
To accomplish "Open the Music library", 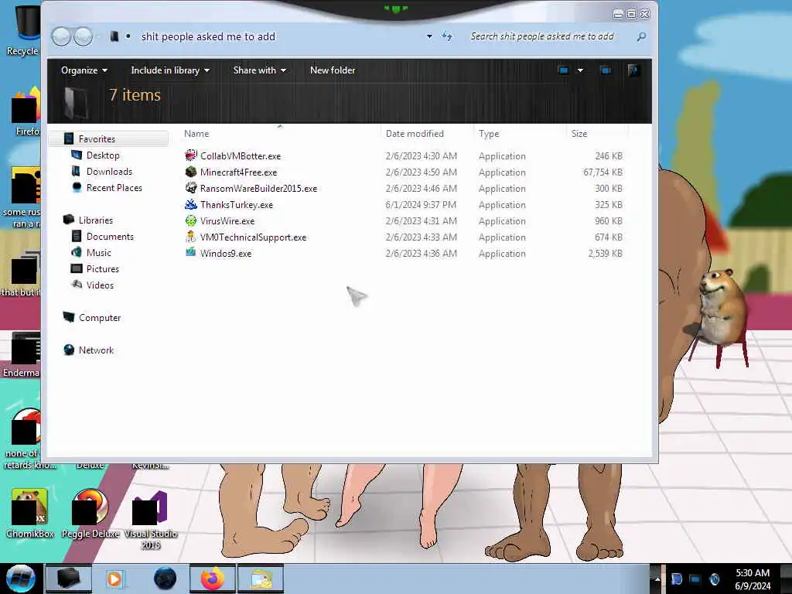I will pos(98,253).
